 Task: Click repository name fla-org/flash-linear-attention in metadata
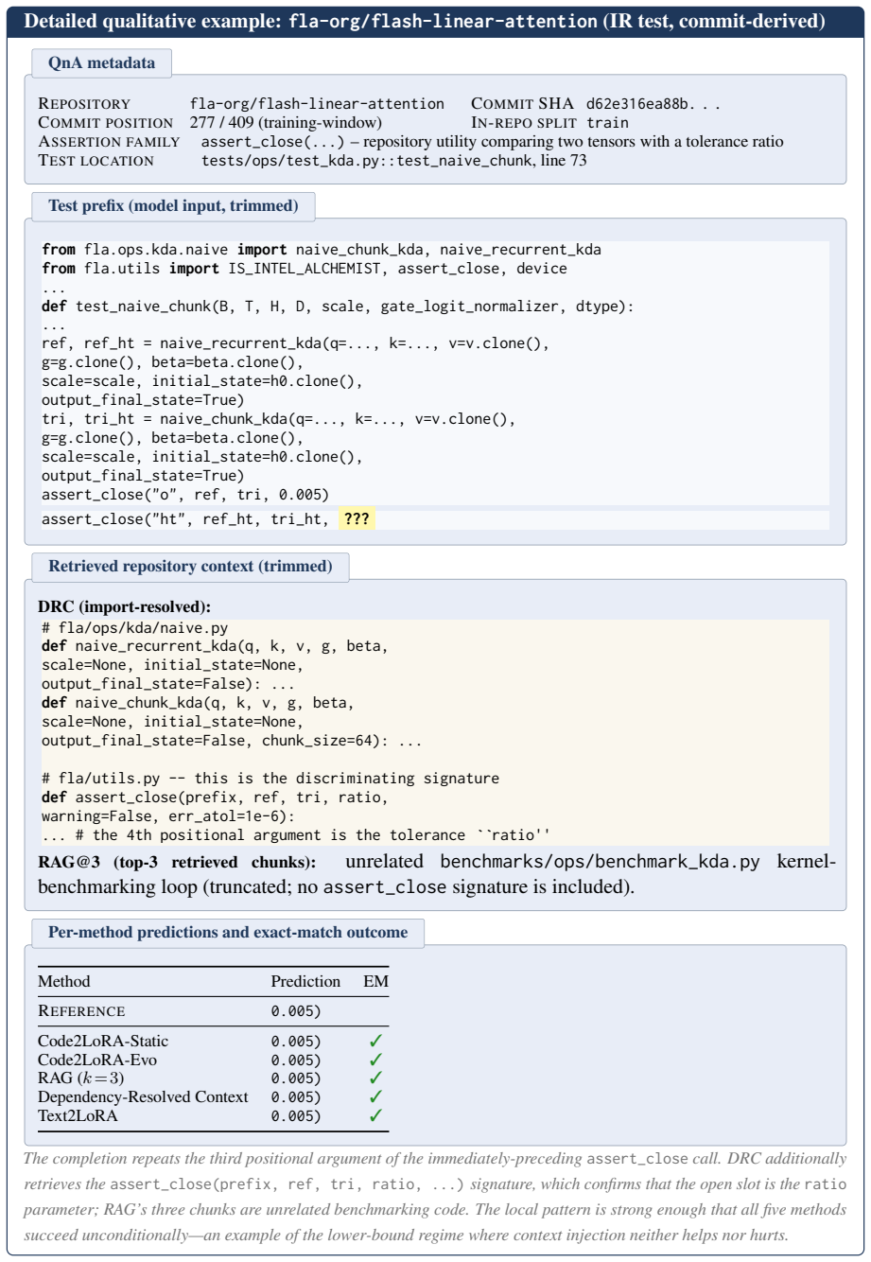point(317,104)
